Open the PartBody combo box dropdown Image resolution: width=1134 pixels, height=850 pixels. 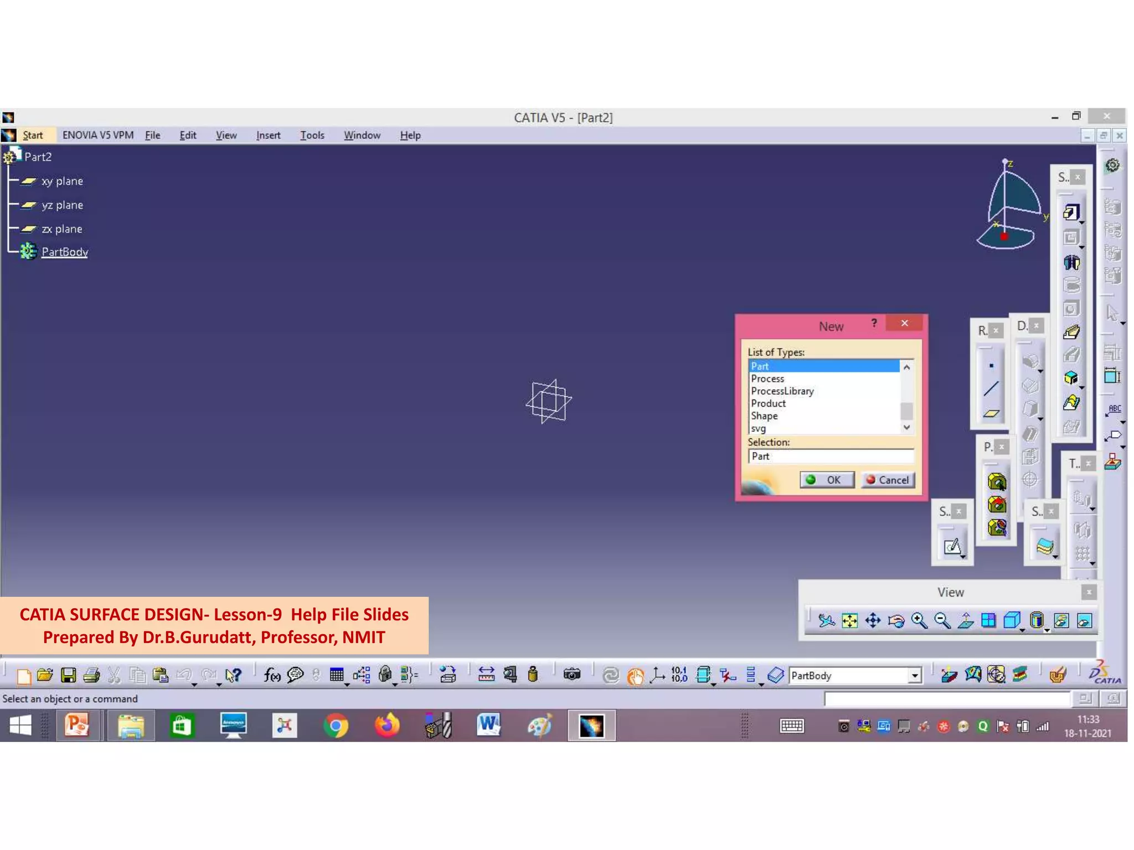click(x=915, y=676)
